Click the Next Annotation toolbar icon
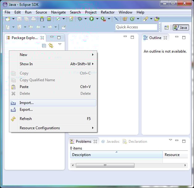194x188 pixels. click(7, 27)
